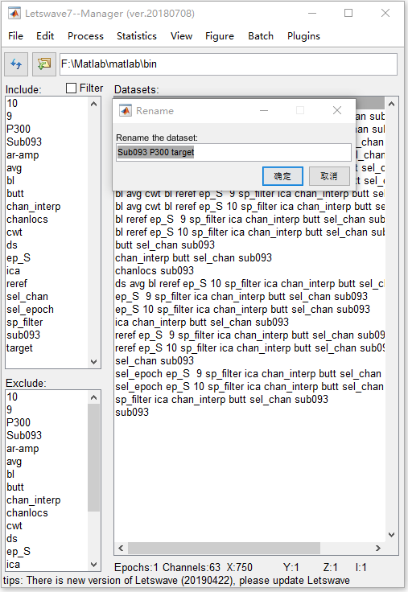Select 'P300' in Exclude list
This screenshot has height=592, width=408.
coord(19,422)
